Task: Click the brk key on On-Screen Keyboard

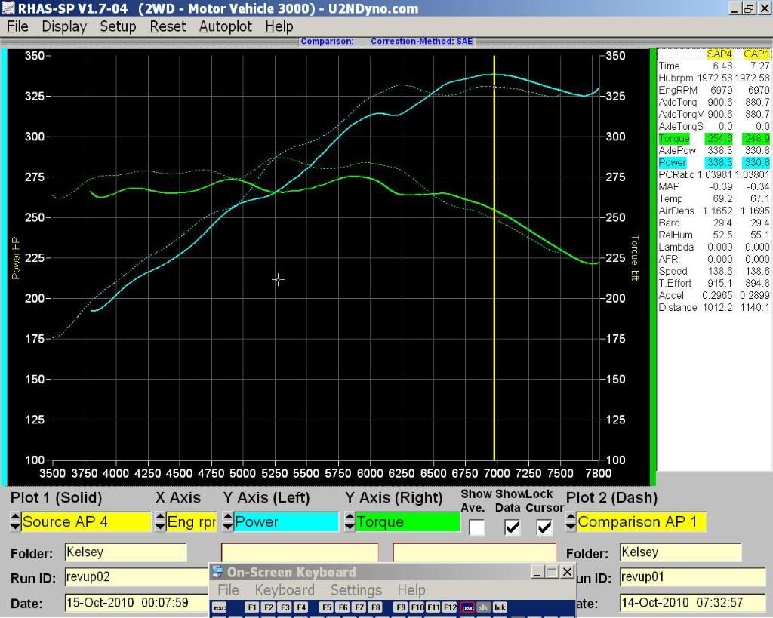Action: coord(500,607)
